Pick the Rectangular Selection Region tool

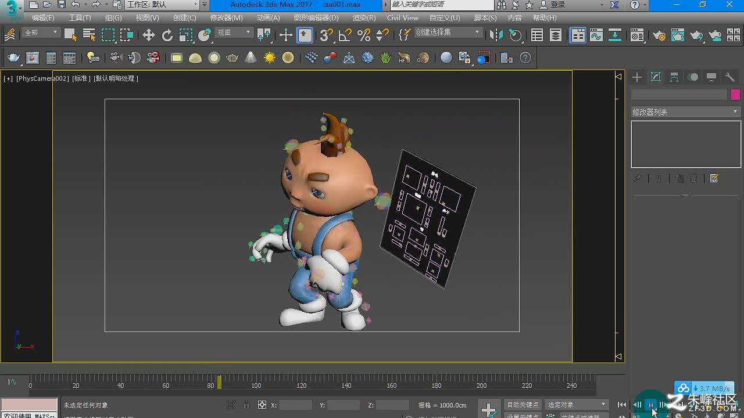(x=108, y=35)
